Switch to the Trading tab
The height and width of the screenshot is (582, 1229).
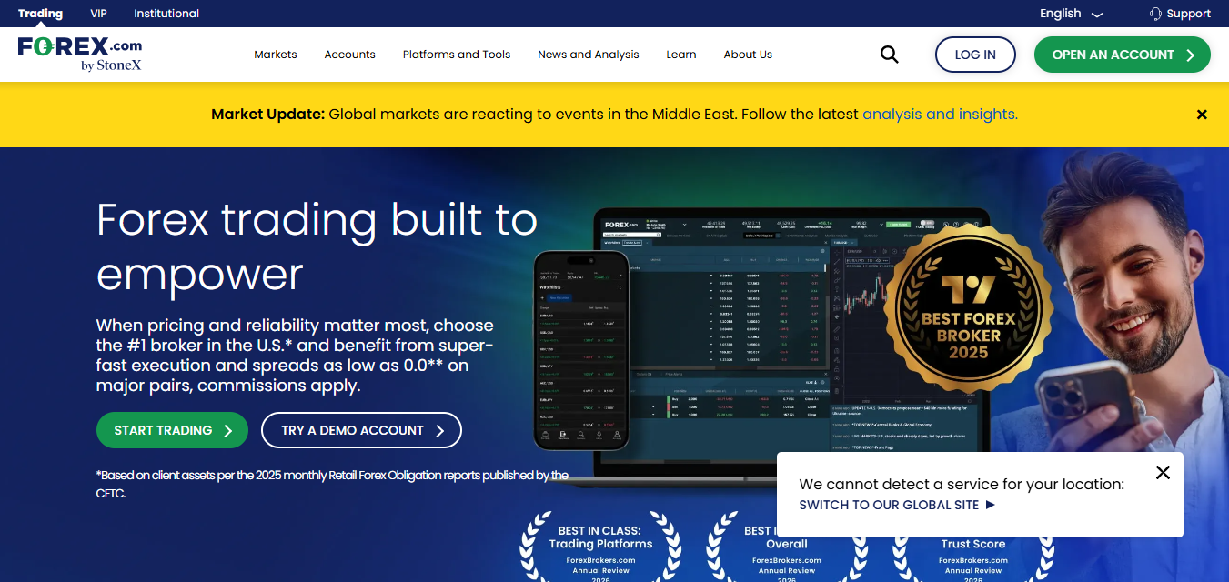(x=40, y=14)
